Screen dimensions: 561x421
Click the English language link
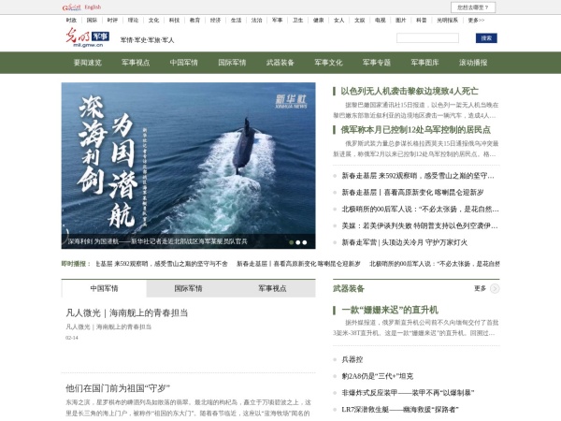(x=93, y=7)
